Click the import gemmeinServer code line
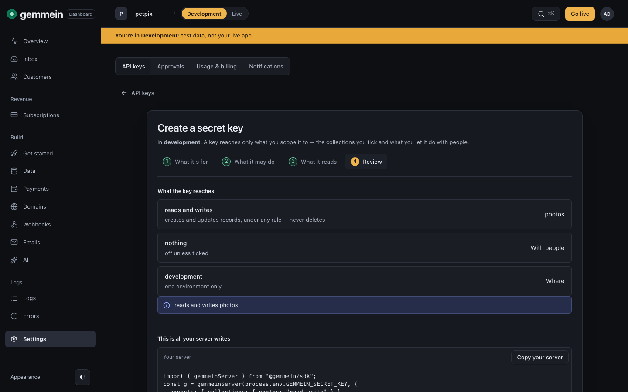This screenshot has height=392, width=628. coord(240,376)
